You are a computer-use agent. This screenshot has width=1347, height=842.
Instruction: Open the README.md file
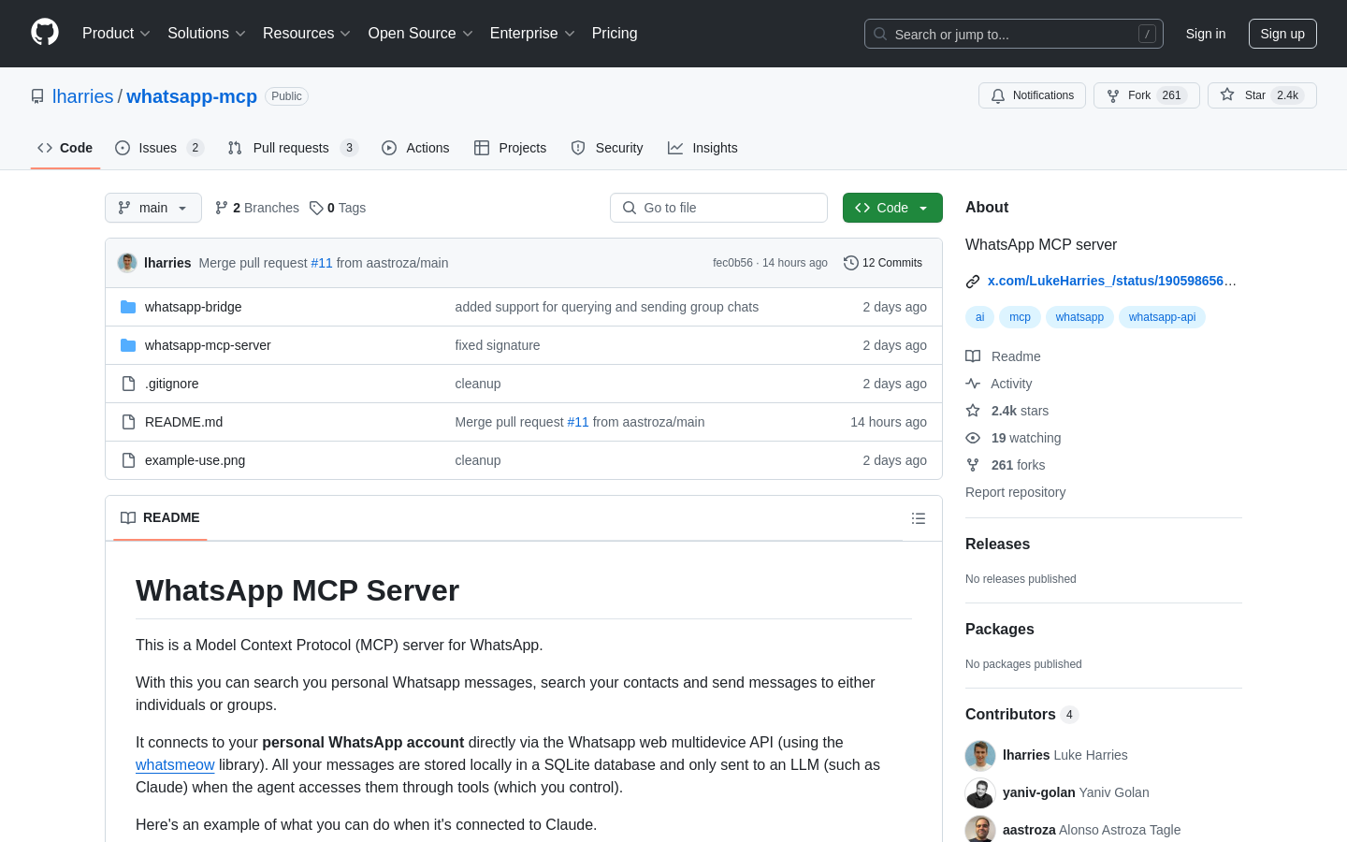[184, 422]
